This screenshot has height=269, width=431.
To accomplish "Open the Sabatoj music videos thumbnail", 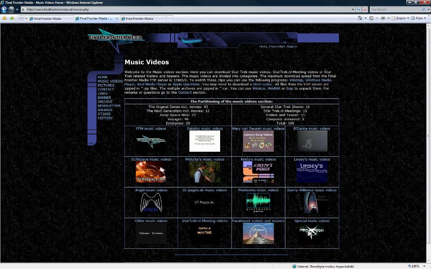I will coord(205,141).
